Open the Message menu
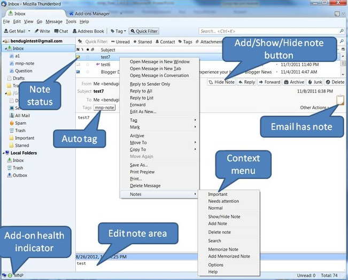This screenshot has height=280, width=348. pos(54,21)
